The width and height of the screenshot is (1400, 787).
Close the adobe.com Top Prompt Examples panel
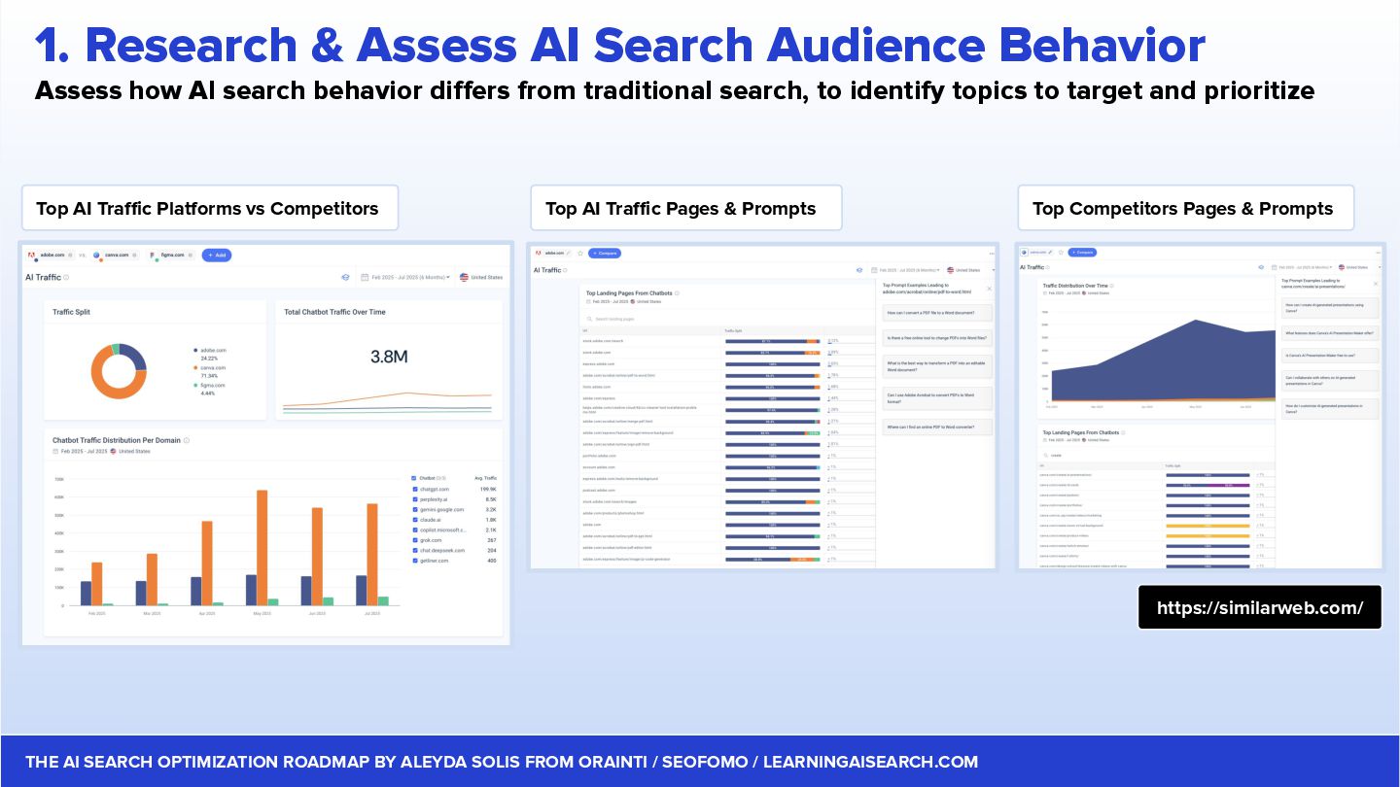pos(990,289)
